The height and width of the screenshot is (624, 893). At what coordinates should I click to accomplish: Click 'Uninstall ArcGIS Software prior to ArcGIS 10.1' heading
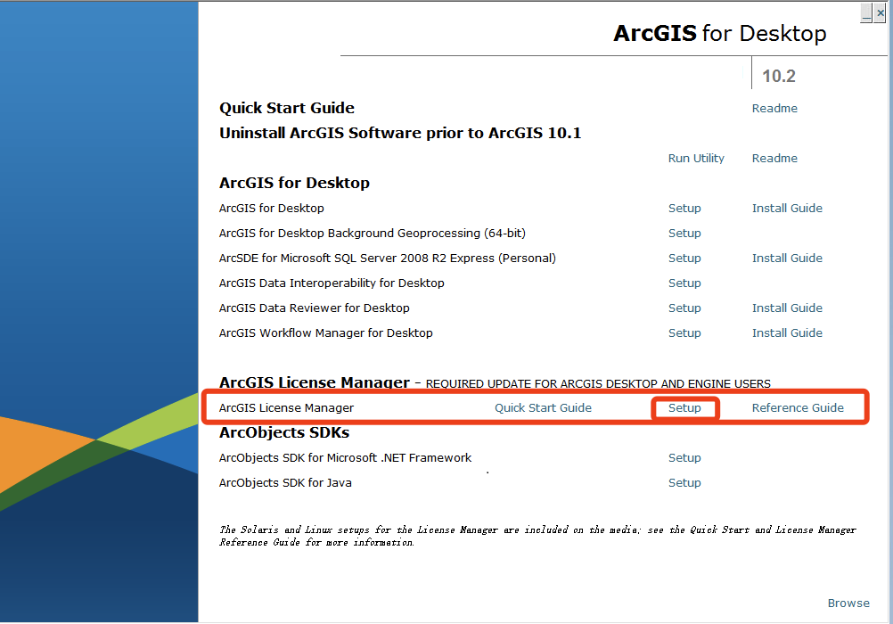point(400,134)
